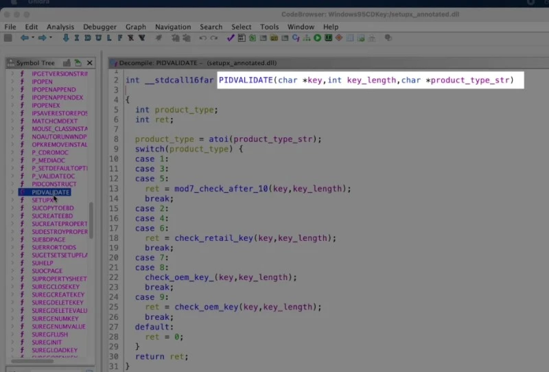Click the navigate Forward arrow icon
The height and width of the screenshot is (372, 549).
pyautogui.click(x=42, y=38)
